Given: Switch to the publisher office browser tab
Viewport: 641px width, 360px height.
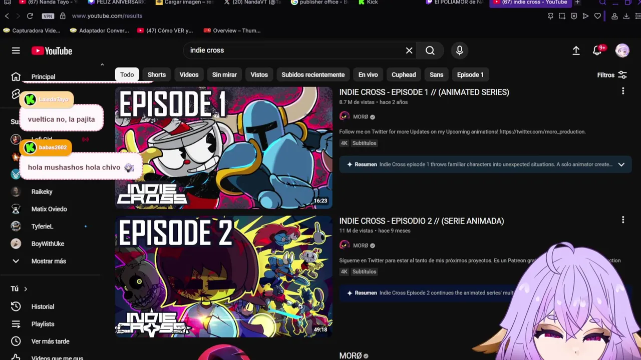Looking at the screenshot, I should pyautogui.click(x=320, y=2).
